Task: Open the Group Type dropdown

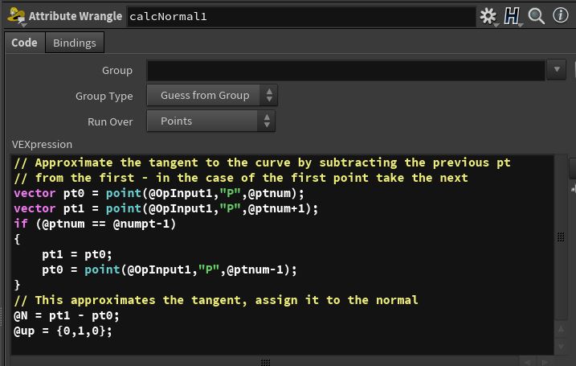Action: click(212, 96)
